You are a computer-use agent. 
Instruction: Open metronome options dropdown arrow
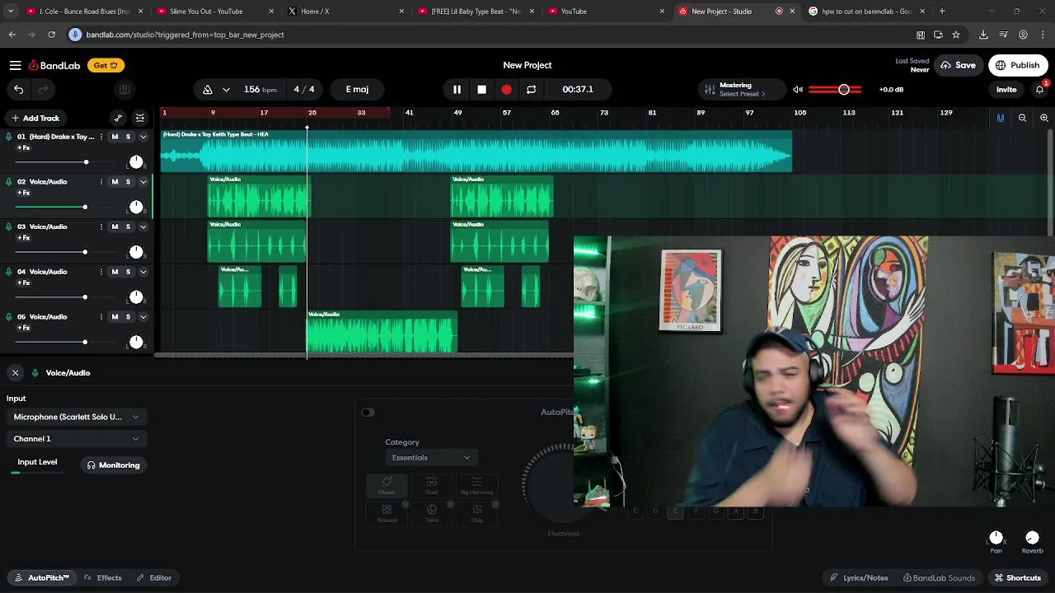tap(226, 89)
